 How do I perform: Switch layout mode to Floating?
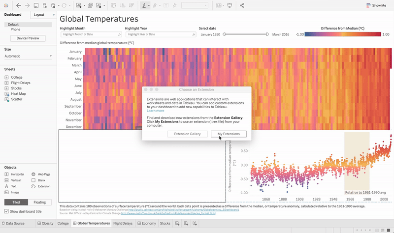coord(39,202)
